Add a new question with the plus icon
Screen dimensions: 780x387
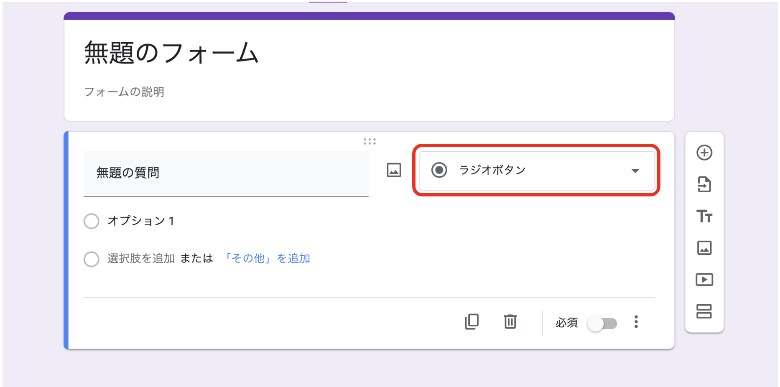705,152
